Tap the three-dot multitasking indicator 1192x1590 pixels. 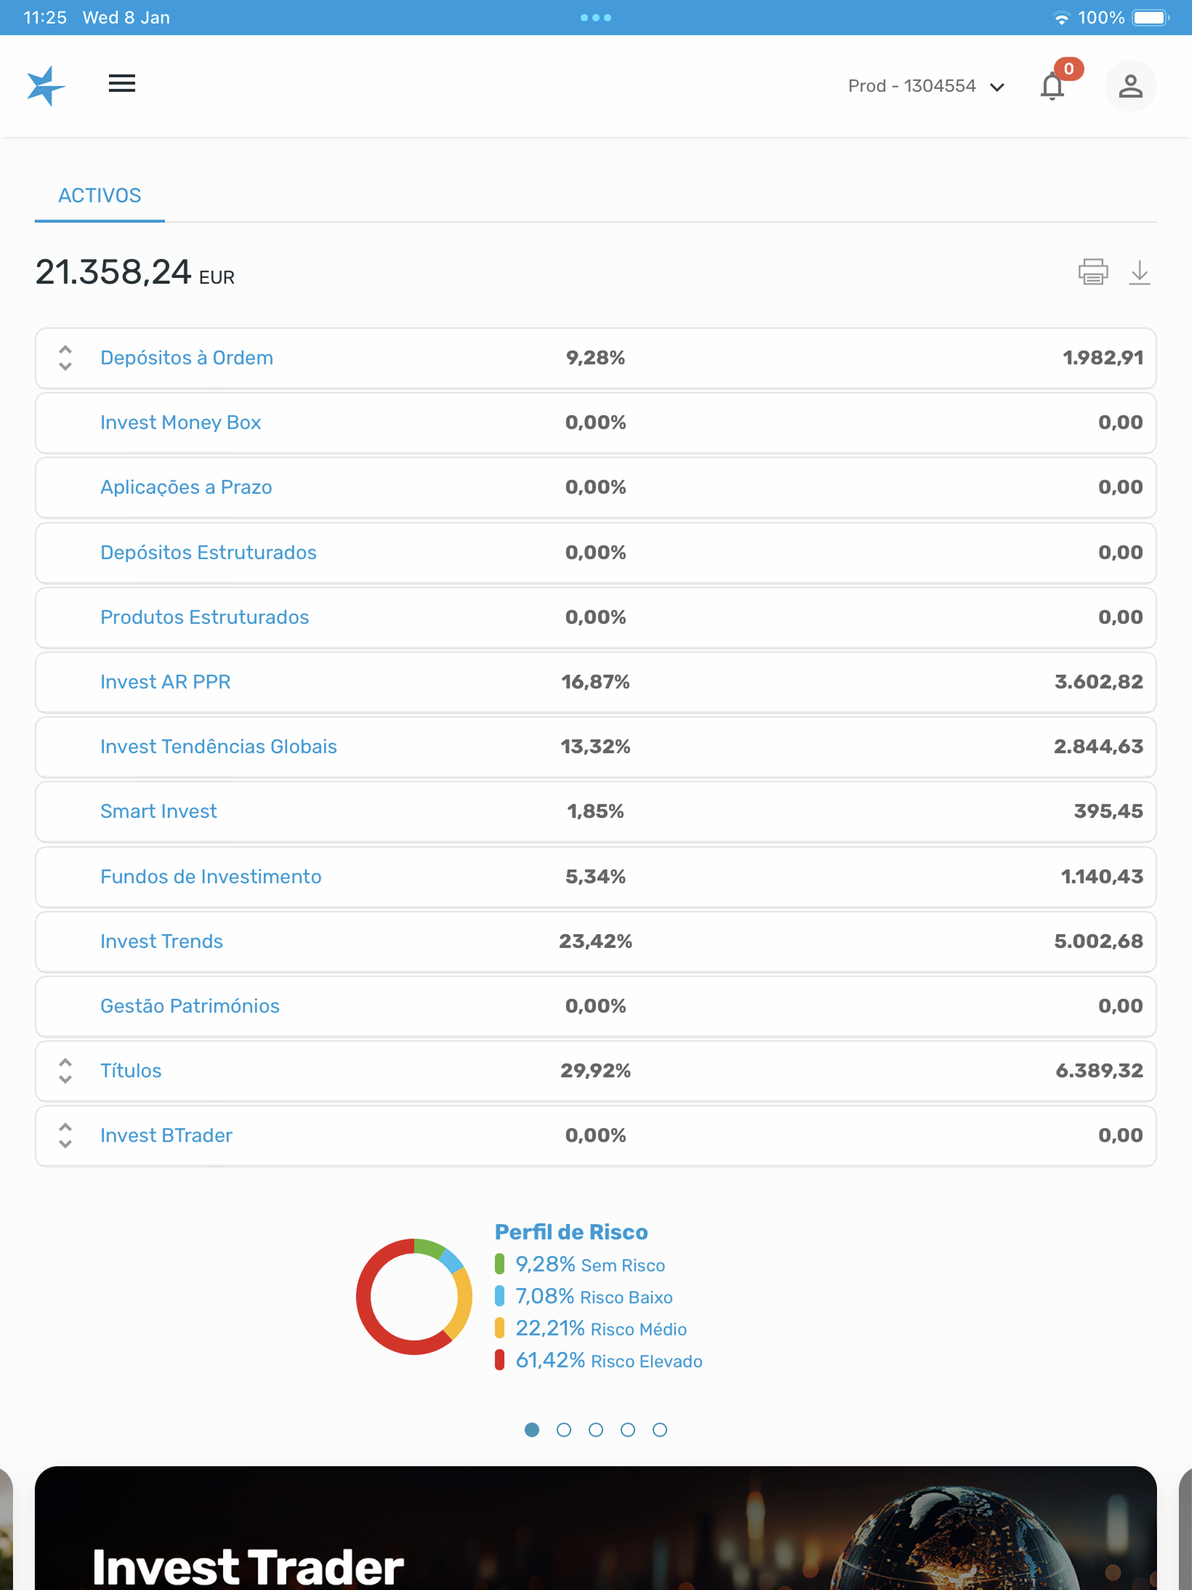[x=596, y=17]
